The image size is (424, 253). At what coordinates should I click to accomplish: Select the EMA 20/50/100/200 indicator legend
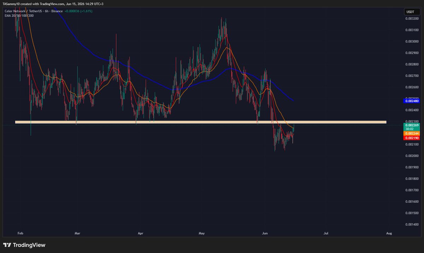18,16
